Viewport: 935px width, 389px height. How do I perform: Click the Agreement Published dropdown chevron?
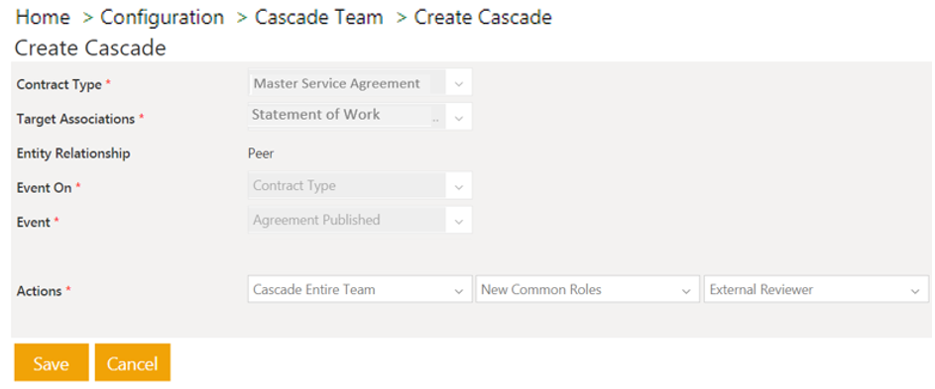tap(458, 222)
